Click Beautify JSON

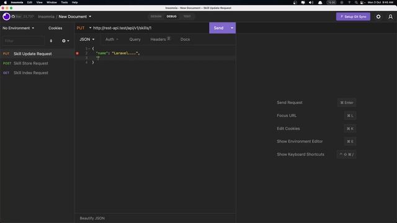click(92, 218)
